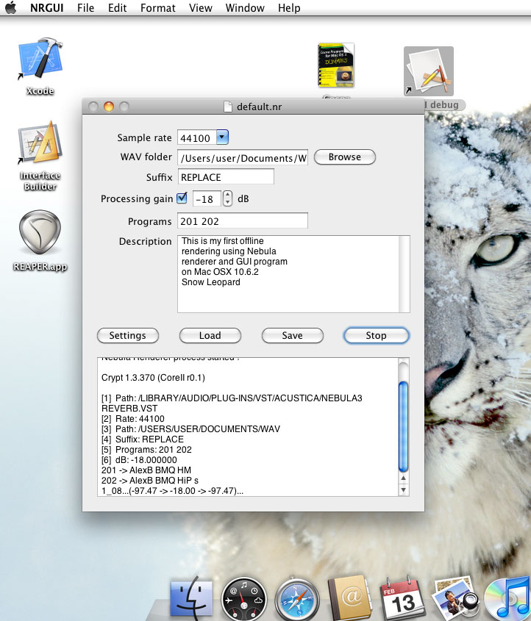Click the Browse button

pos(344,157)
